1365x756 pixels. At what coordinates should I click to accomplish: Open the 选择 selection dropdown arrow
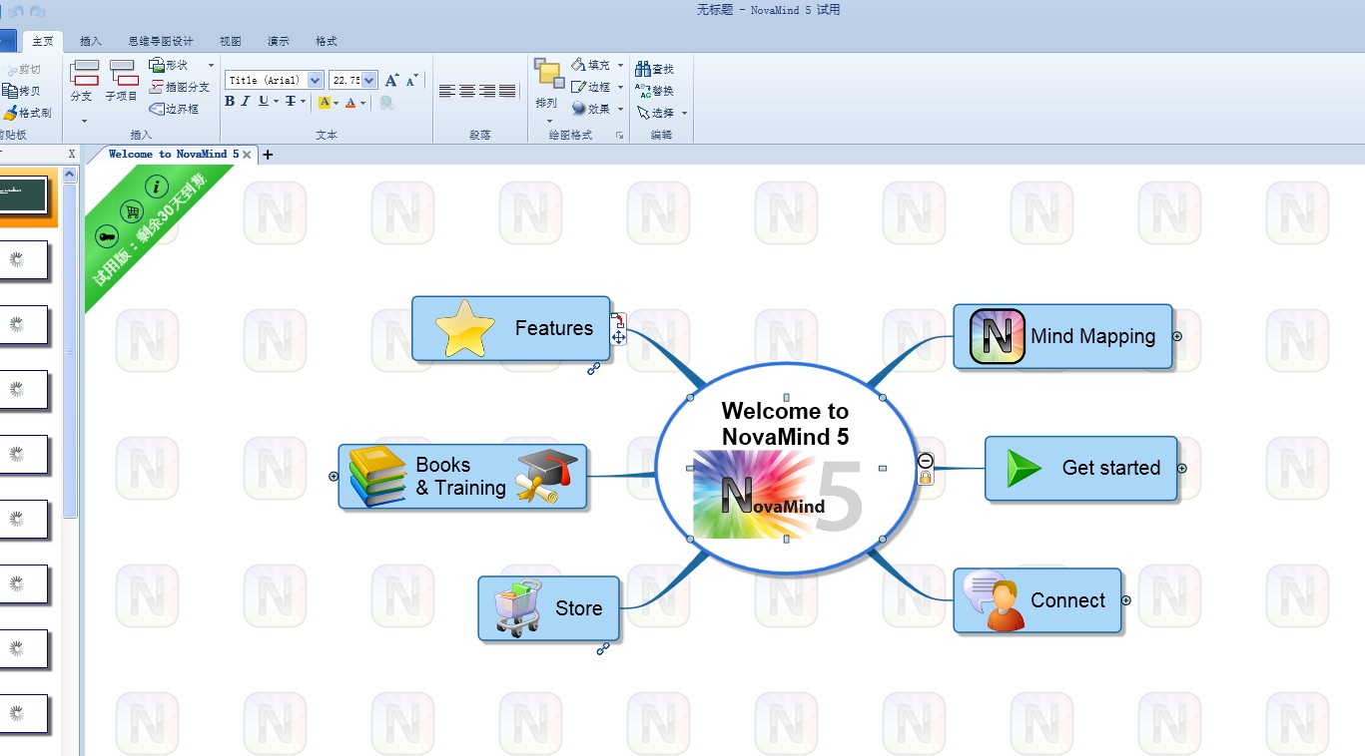pos(684,114)
